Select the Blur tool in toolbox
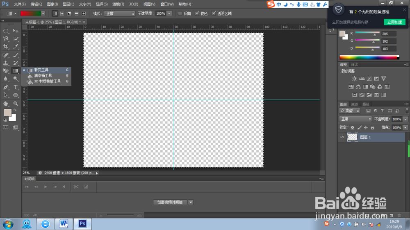Screen dimensions: 410x230 [6, 79]
